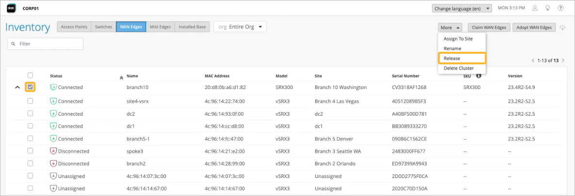Click the branch10 device name
This screenshot has width=575, height=196.
coord(138,88)
